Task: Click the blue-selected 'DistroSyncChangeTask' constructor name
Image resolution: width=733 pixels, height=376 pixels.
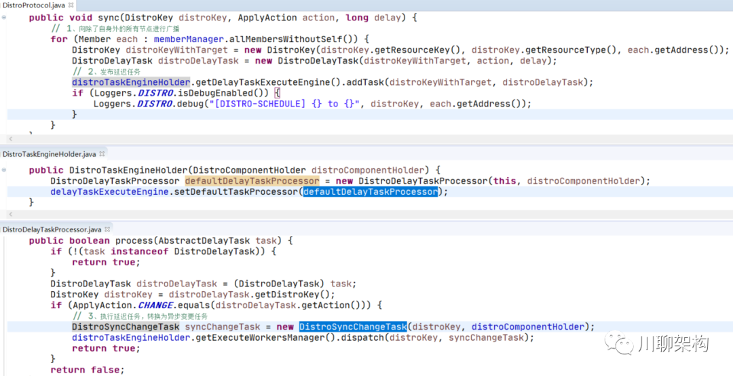Action: 353,327
